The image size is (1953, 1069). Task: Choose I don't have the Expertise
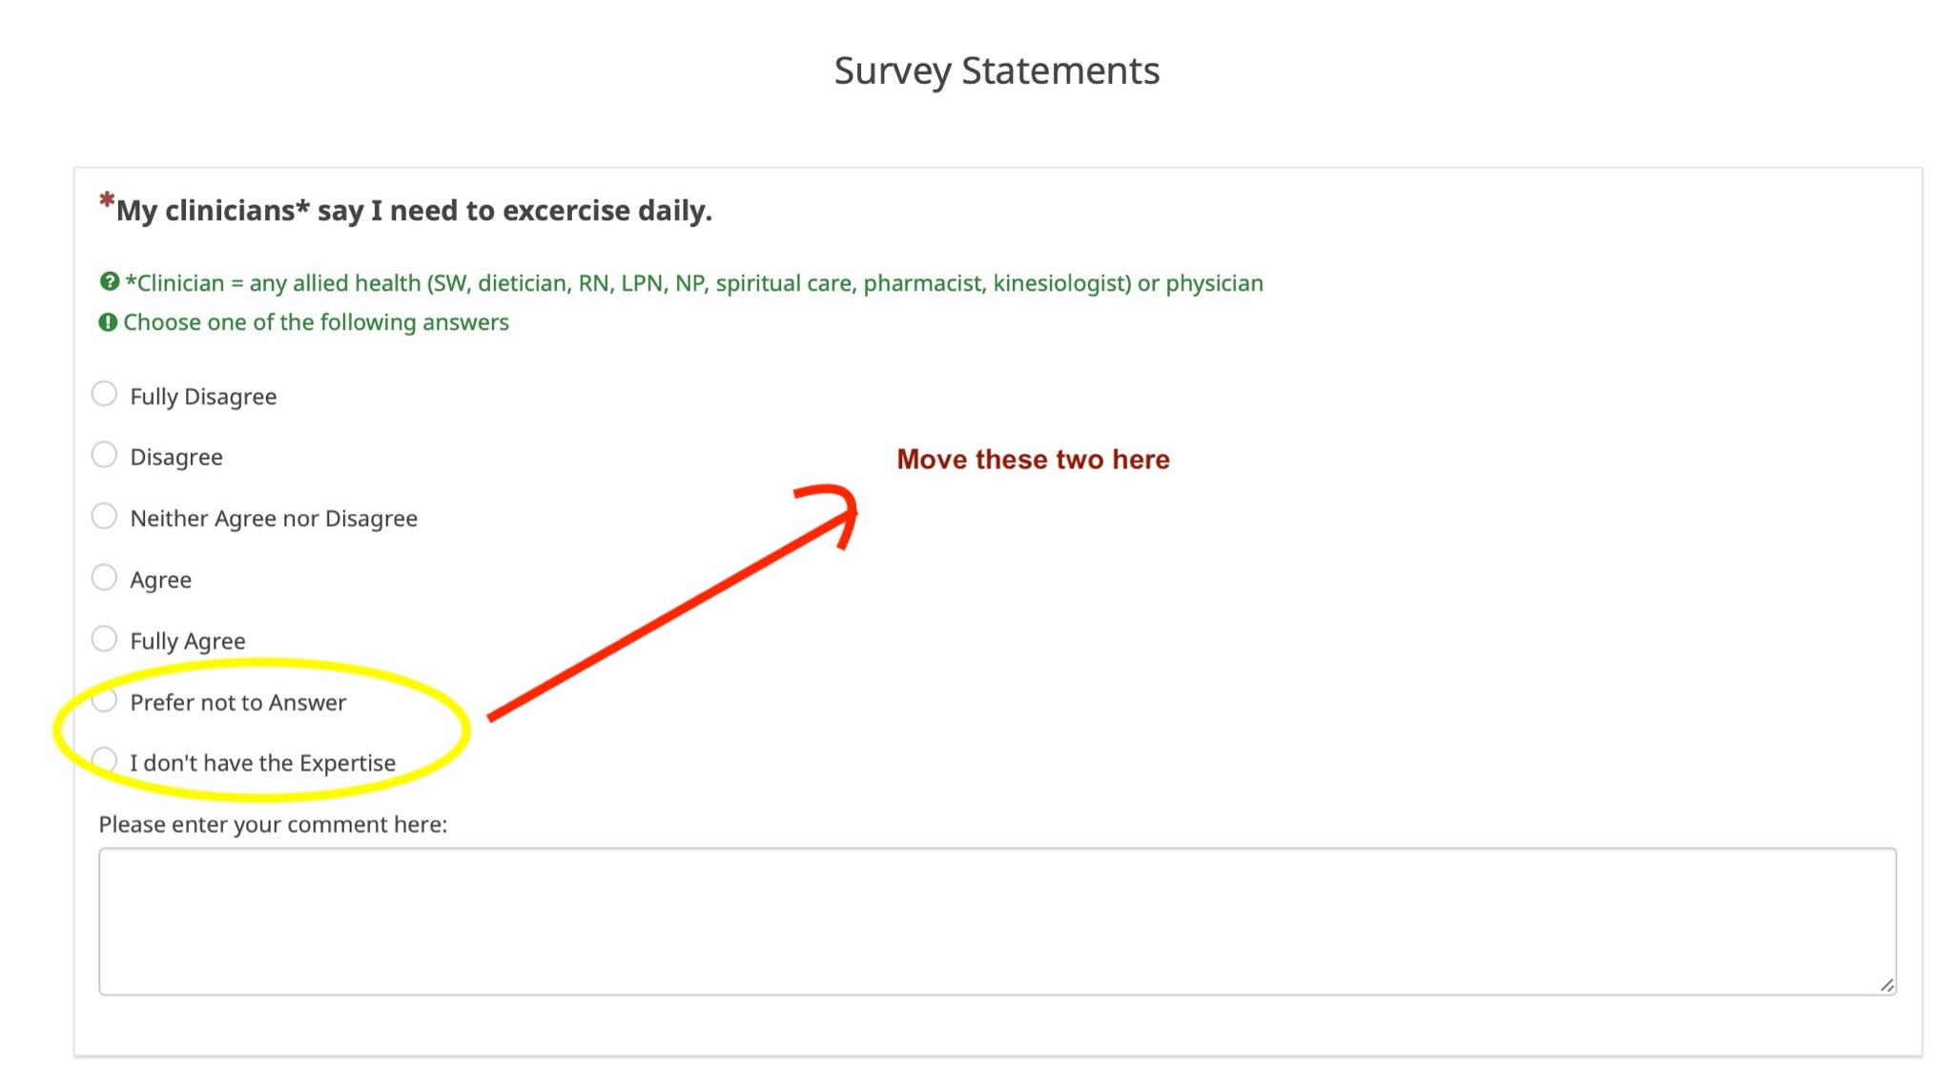(x=105, y=761)
